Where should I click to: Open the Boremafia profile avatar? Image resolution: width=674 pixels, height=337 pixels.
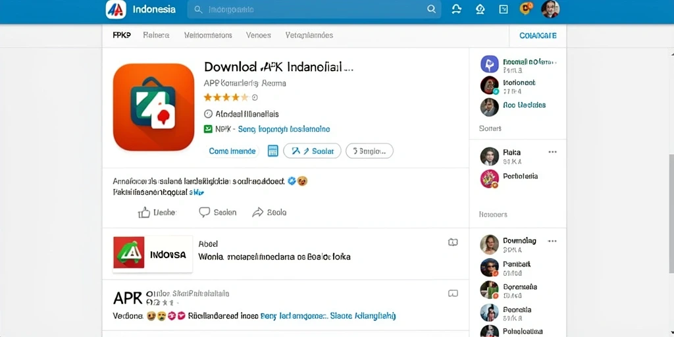click(489, 290)
